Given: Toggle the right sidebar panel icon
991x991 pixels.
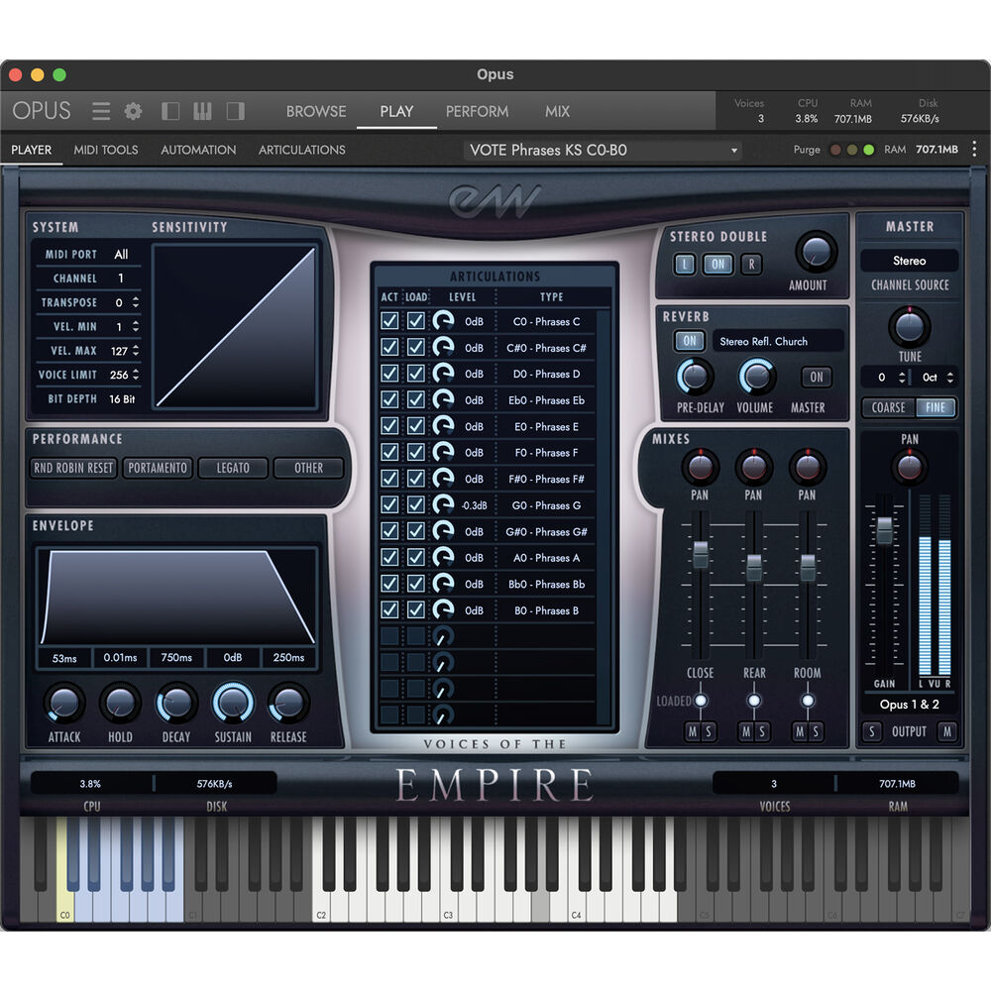Looking at the screenshot, I should coord(235,111).
